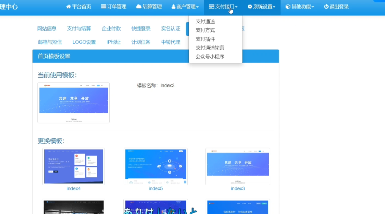The height and width of the screenshot is (214, 385).
Task: Click the gear icon beside 系统设置
Action: pyautogui.click(x=250, y=7)
